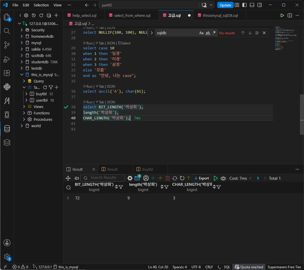Viewport: 304px width, 270px height.
Task: Click the database panel settings gear icon
Action: click(26, 15)
